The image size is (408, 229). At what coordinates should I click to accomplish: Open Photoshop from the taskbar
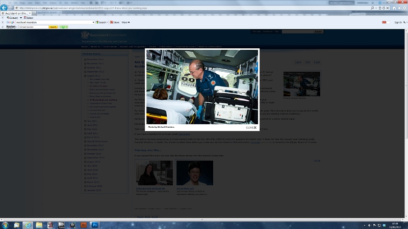point(95,225)
